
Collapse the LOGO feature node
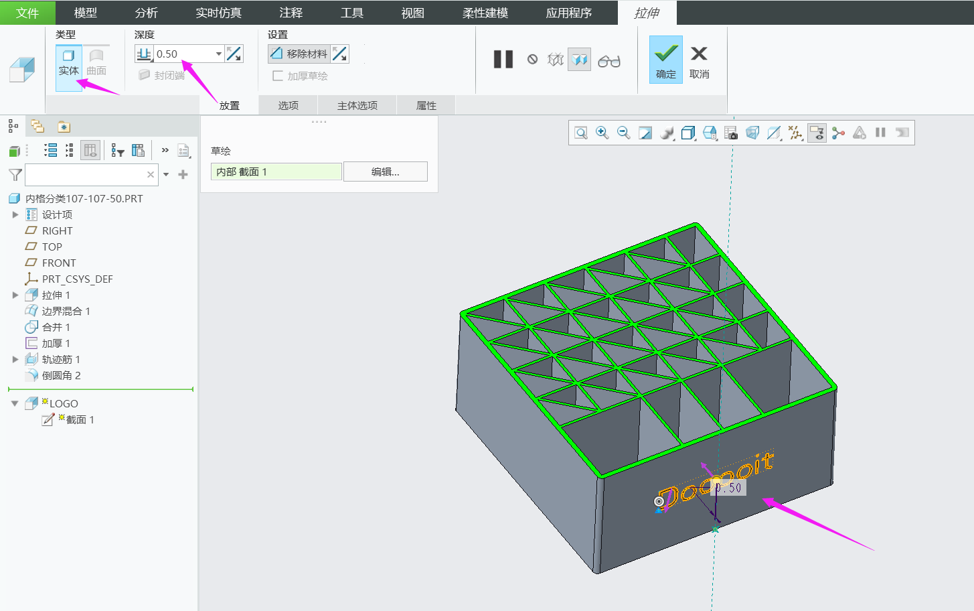tap(15, 403)
